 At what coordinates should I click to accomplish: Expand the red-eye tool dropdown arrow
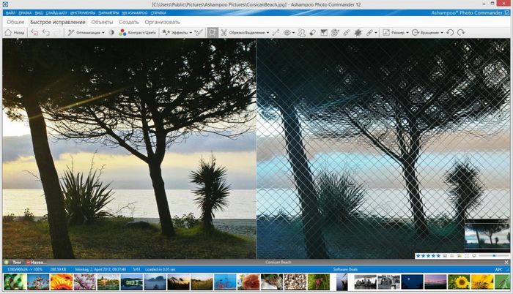tap(293, 33)
